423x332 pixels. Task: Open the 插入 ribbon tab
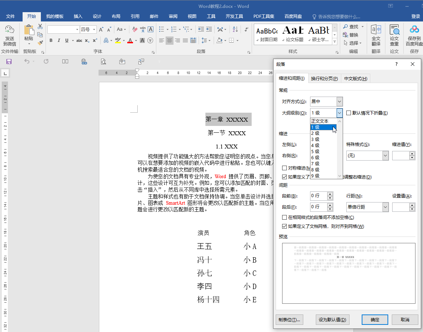[x=78, y=16]
